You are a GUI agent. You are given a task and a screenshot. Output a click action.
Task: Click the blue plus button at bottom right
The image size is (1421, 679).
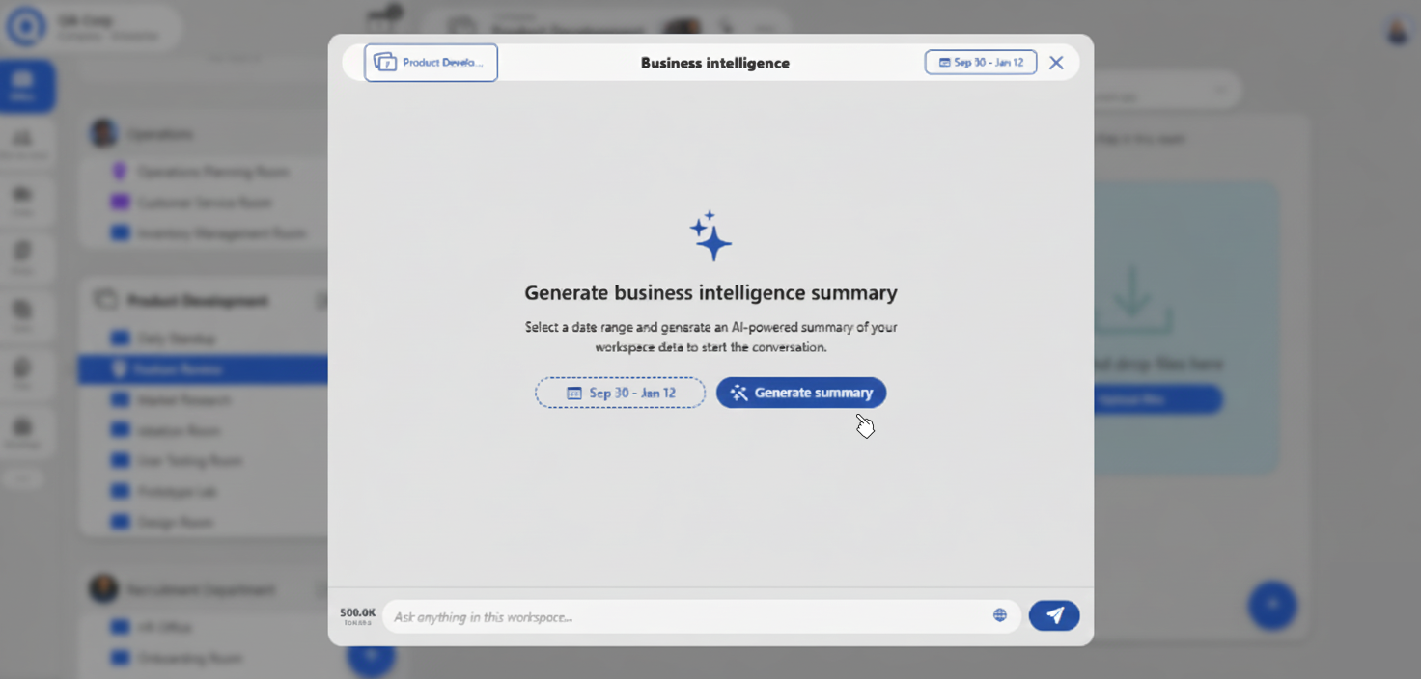1272,605
